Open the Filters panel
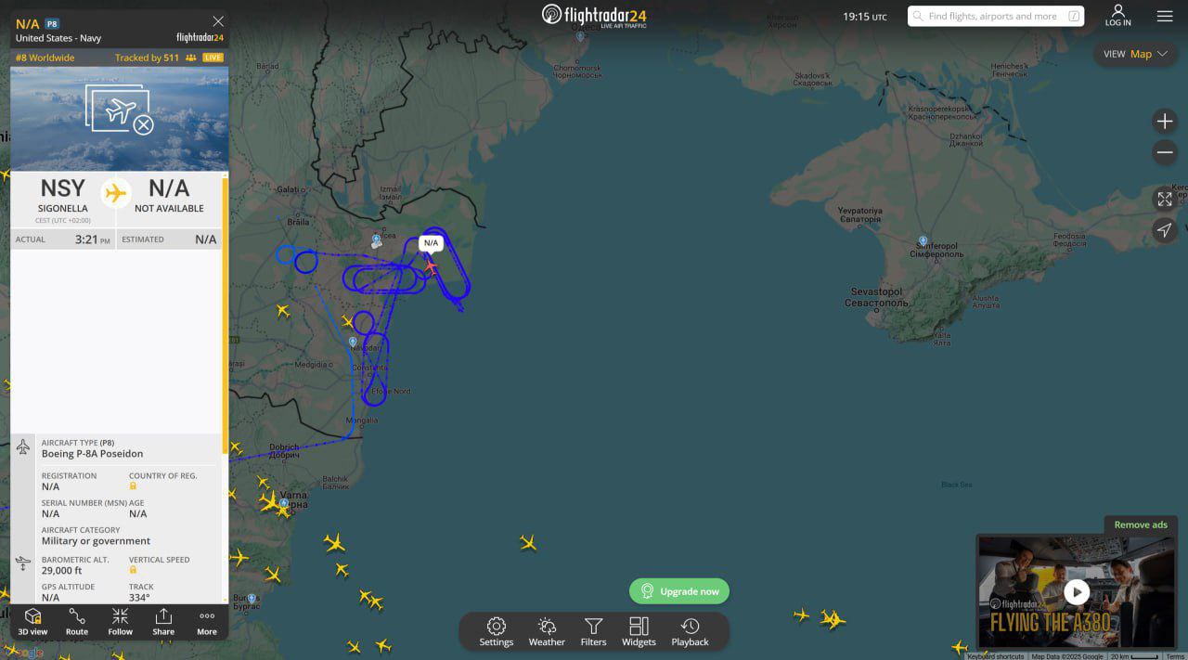 coord(593,631)
